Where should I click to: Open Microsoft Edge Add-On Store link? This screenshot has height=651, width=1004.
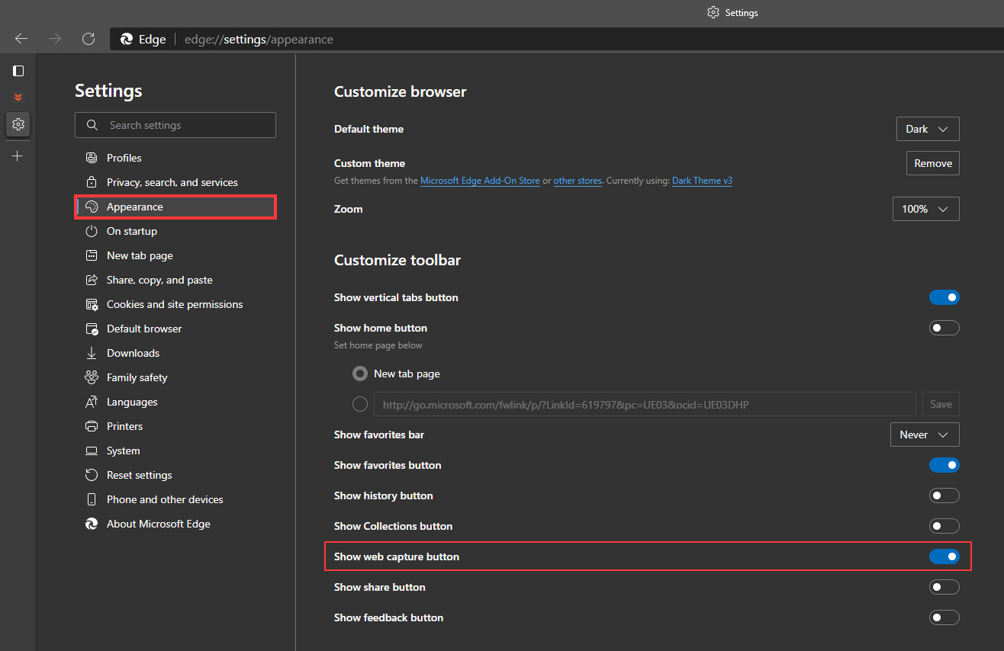tap(480, 181)
